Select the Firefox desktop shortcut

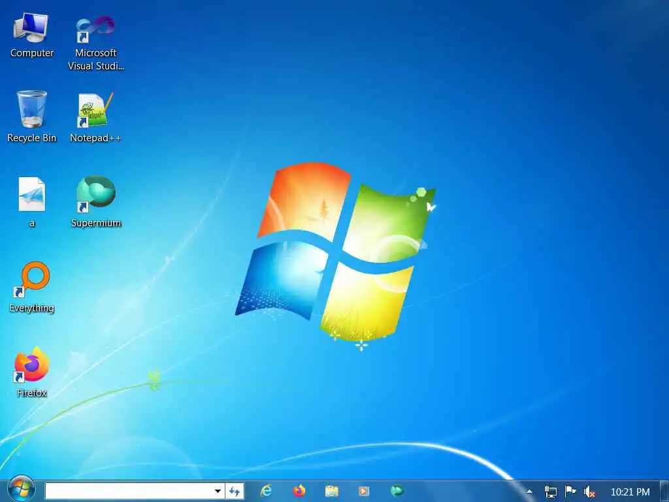(31, 372)
